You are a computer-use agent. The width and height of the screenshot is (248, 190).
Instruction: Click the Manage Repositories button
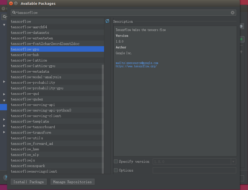(x=72, y=182)
